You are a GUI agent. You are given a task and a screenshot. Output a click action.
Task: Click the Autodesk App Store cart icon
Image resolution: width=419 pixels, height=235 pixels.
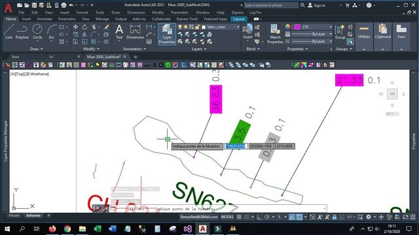point(348,5)
